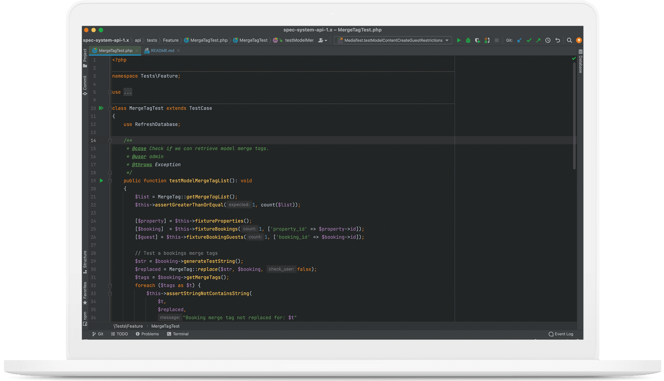664x381 pixels.
Task: Run testModelMergeTagList from line 19 gutter
Action: pyautogui.click(x=101, y=181)
